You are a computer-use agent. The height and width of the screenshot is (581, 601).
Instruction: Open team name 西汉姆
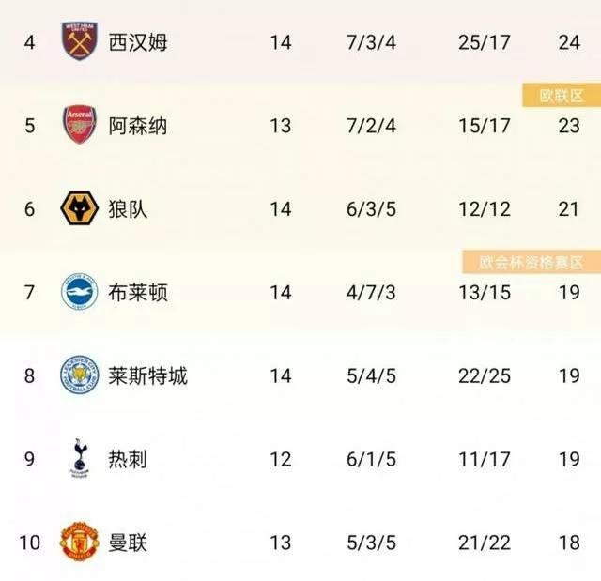[x=138, y=42]
